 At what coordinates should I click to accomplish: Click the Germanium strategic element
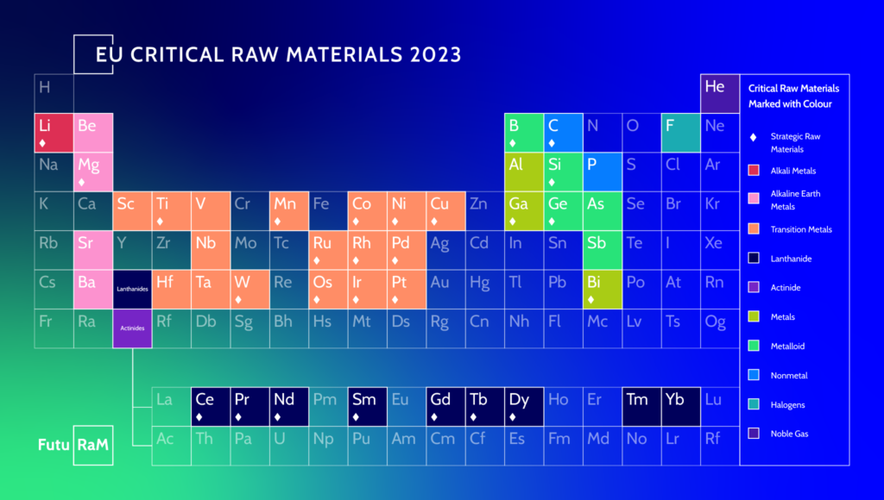tap(562, 209)
